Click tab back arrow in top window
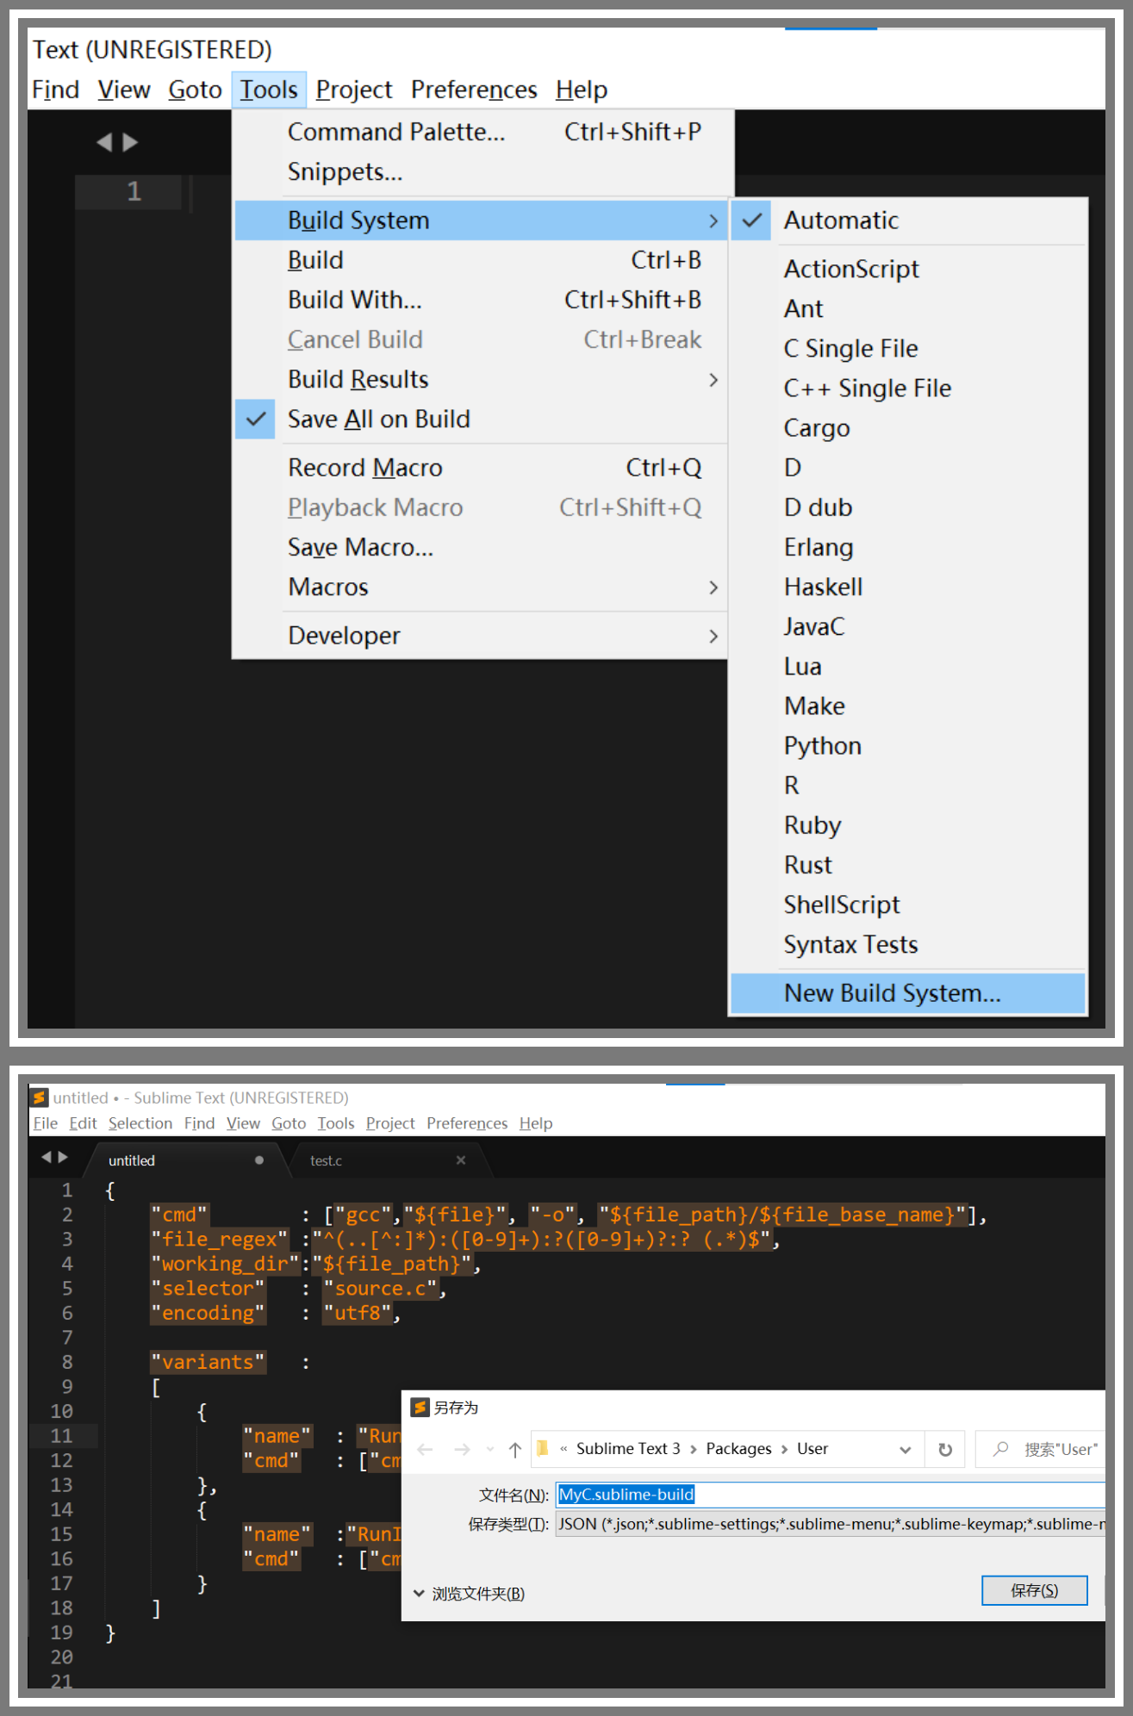Screen dimensions: 1133x1716 104,142
